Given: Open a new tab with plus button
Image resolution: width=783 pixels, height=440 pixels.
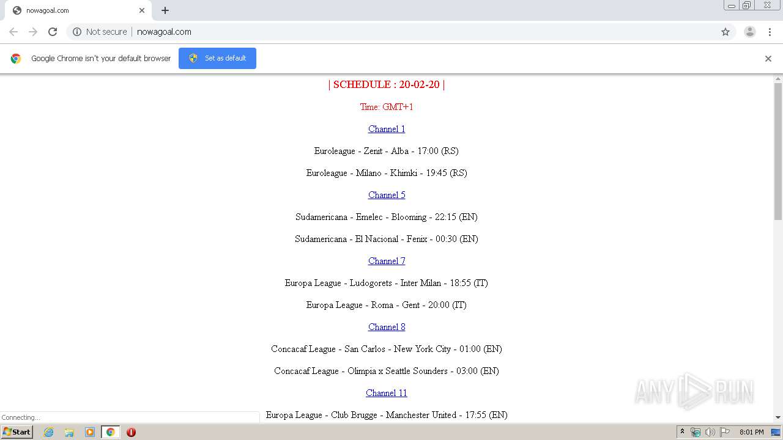Looking at the screenshot, I should [x=165, y=10].
